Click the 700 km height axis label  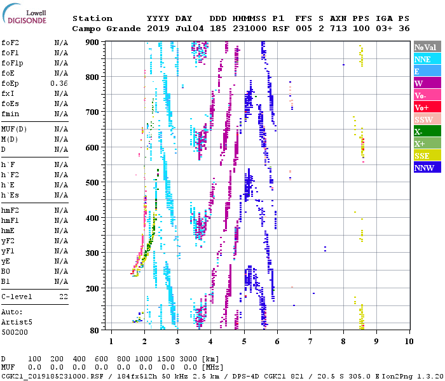click(92, 112)
